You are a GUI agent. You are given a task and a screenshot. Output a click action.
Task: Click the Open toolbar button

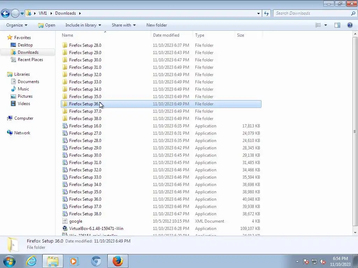(46, 25)
